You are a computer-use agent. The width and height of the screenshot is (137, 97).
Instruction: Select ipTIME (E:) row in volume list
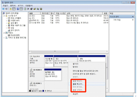(68, 21)
